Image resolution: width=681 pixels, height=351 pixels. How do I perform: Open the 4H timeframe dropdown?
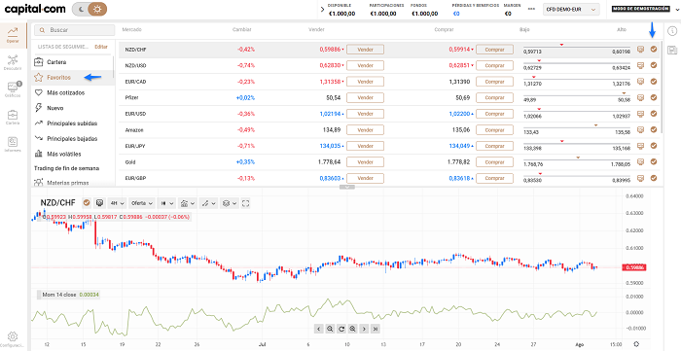pyautogui.click(x=117, y=203)
